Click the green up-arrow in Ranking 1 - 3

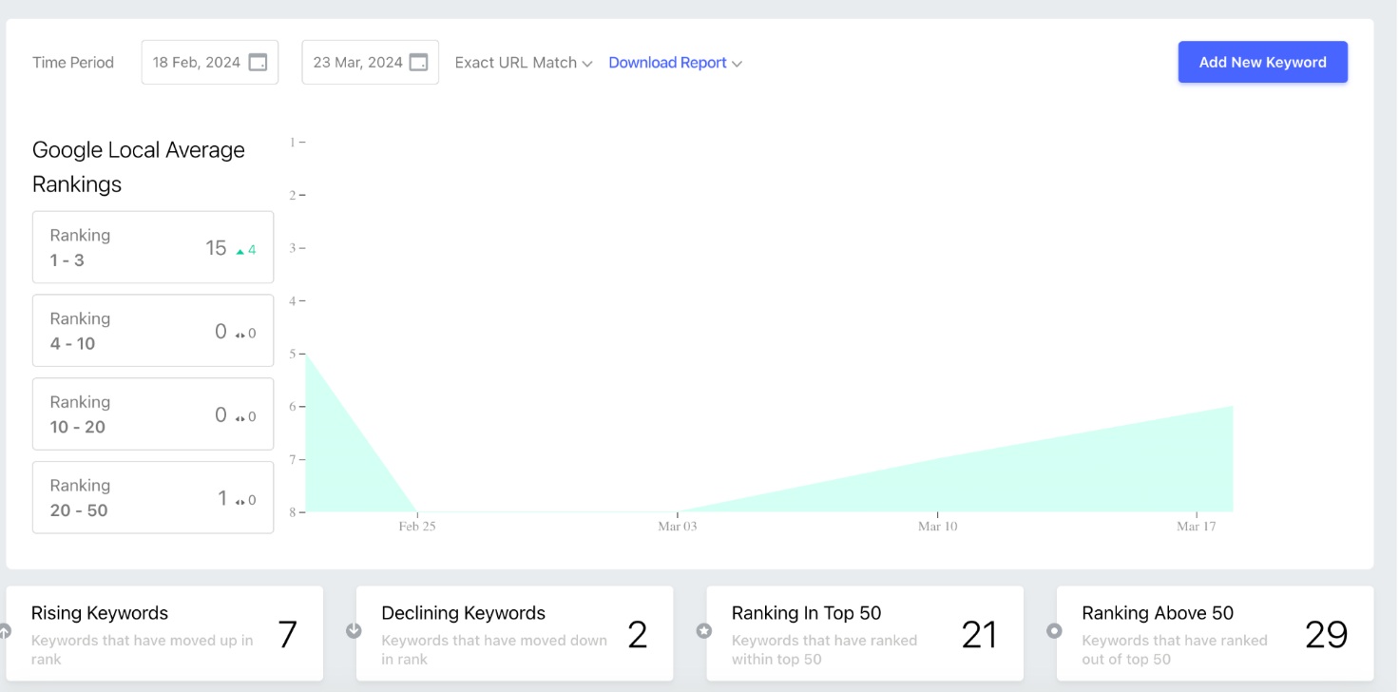pyautogui.click(x=240, y=252)
